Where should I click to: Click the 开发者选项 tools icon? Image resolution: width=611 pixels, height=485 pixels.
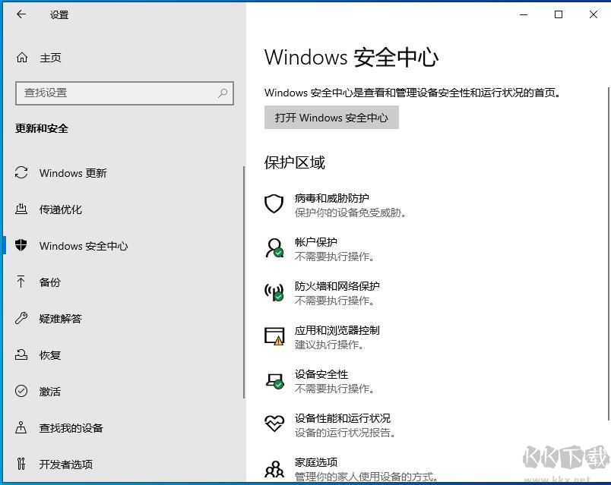(x=21, y=464)
